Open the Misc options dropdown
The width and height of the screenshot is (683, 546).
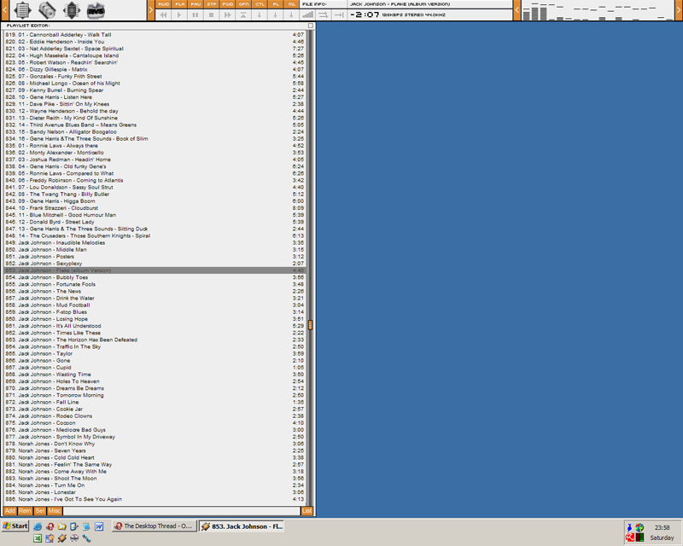54,511
